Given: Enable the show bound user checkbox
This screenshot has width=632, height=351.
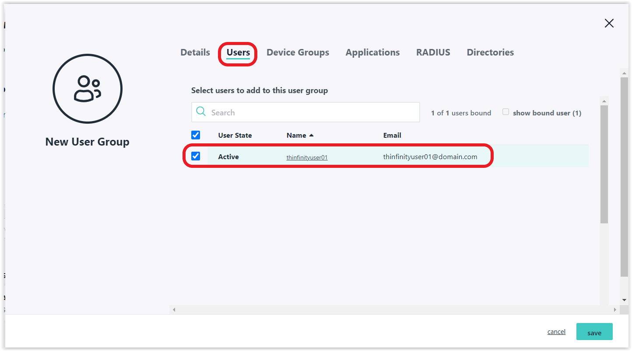Looking at the screenshot, I should point(506,112).
